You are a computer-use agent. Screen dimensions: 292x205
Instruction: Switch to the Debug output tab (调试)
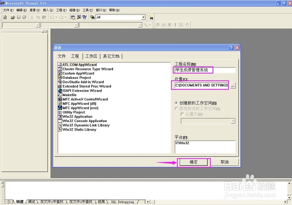[32, 202]
